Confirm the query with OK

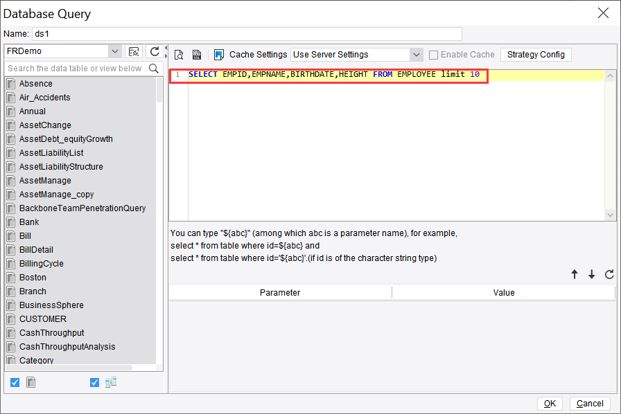(550, 403)
